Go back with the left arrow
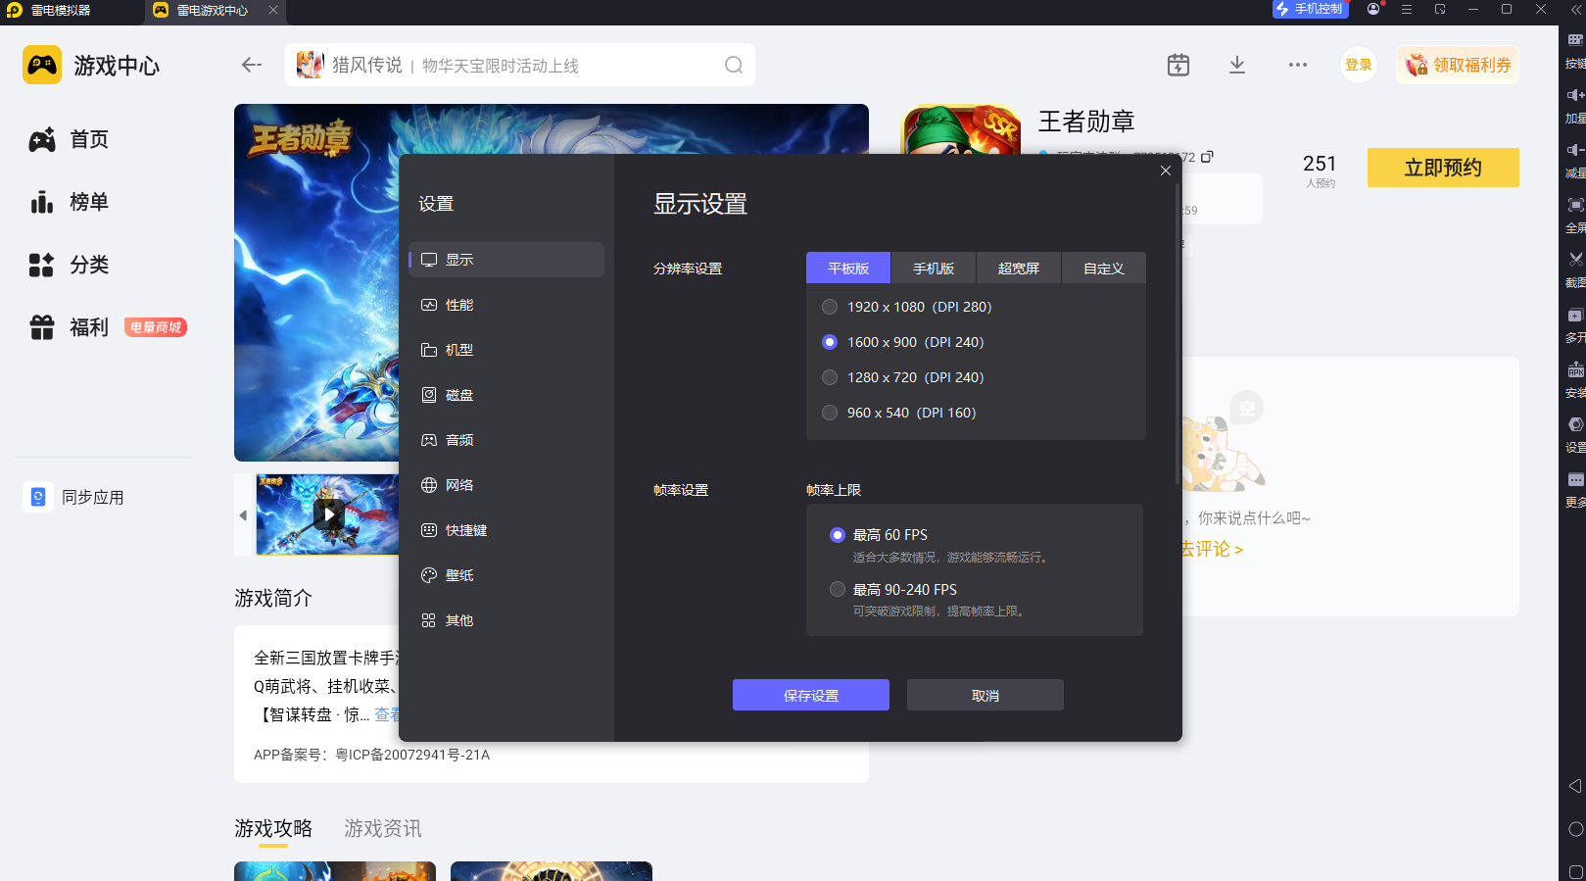Image resolution: width=1586 pixels, height=881 pixels. click(252, 65)
